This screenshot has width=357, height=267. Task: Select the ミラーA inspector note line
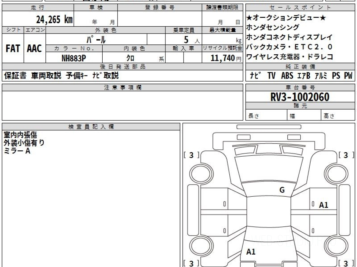(x=17, y=151)
